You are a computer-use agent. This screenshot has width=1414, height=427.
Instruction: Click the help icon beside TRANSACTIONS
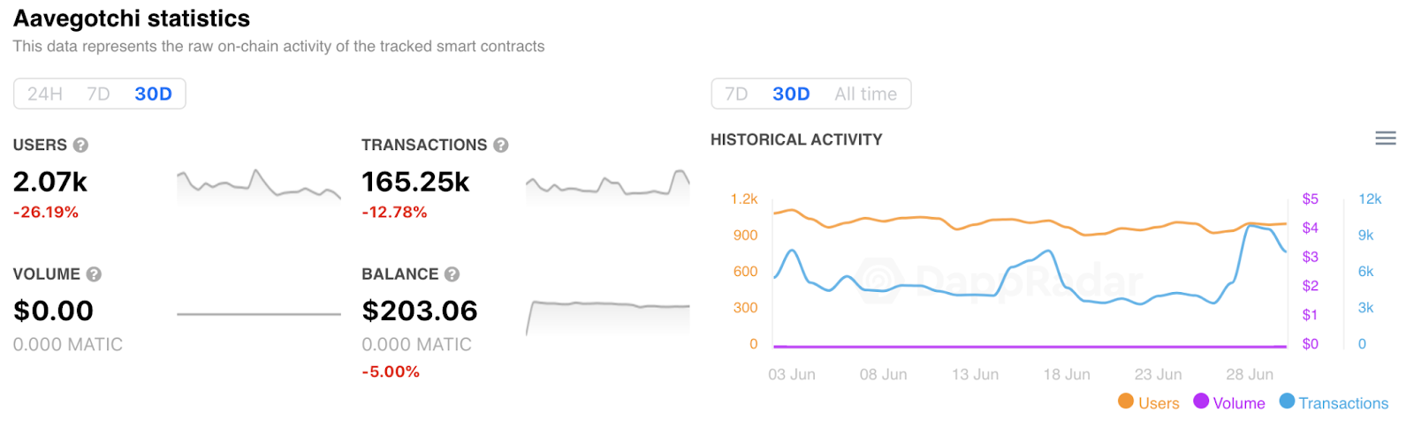(x=501, y=145)
